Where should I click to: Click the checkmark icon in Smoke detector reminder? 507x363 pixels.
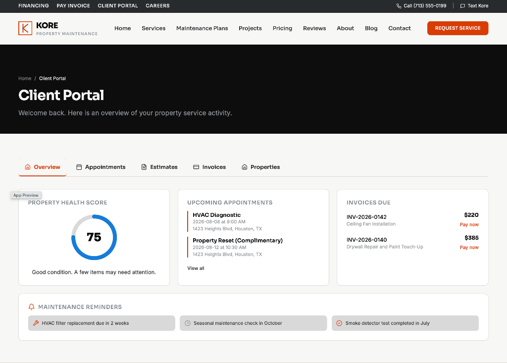point(339,323)
